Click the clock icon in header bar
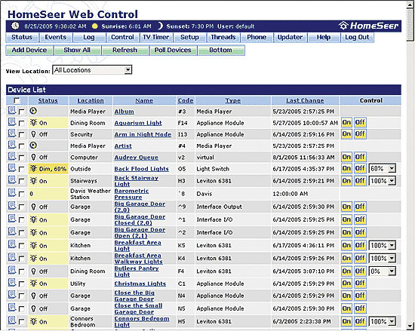Screen dimensions: 415x331 pos(15,26)
